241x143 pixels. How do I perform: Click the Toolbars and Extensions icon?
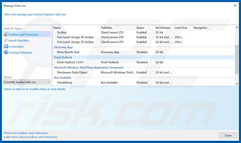click(6, 34)
